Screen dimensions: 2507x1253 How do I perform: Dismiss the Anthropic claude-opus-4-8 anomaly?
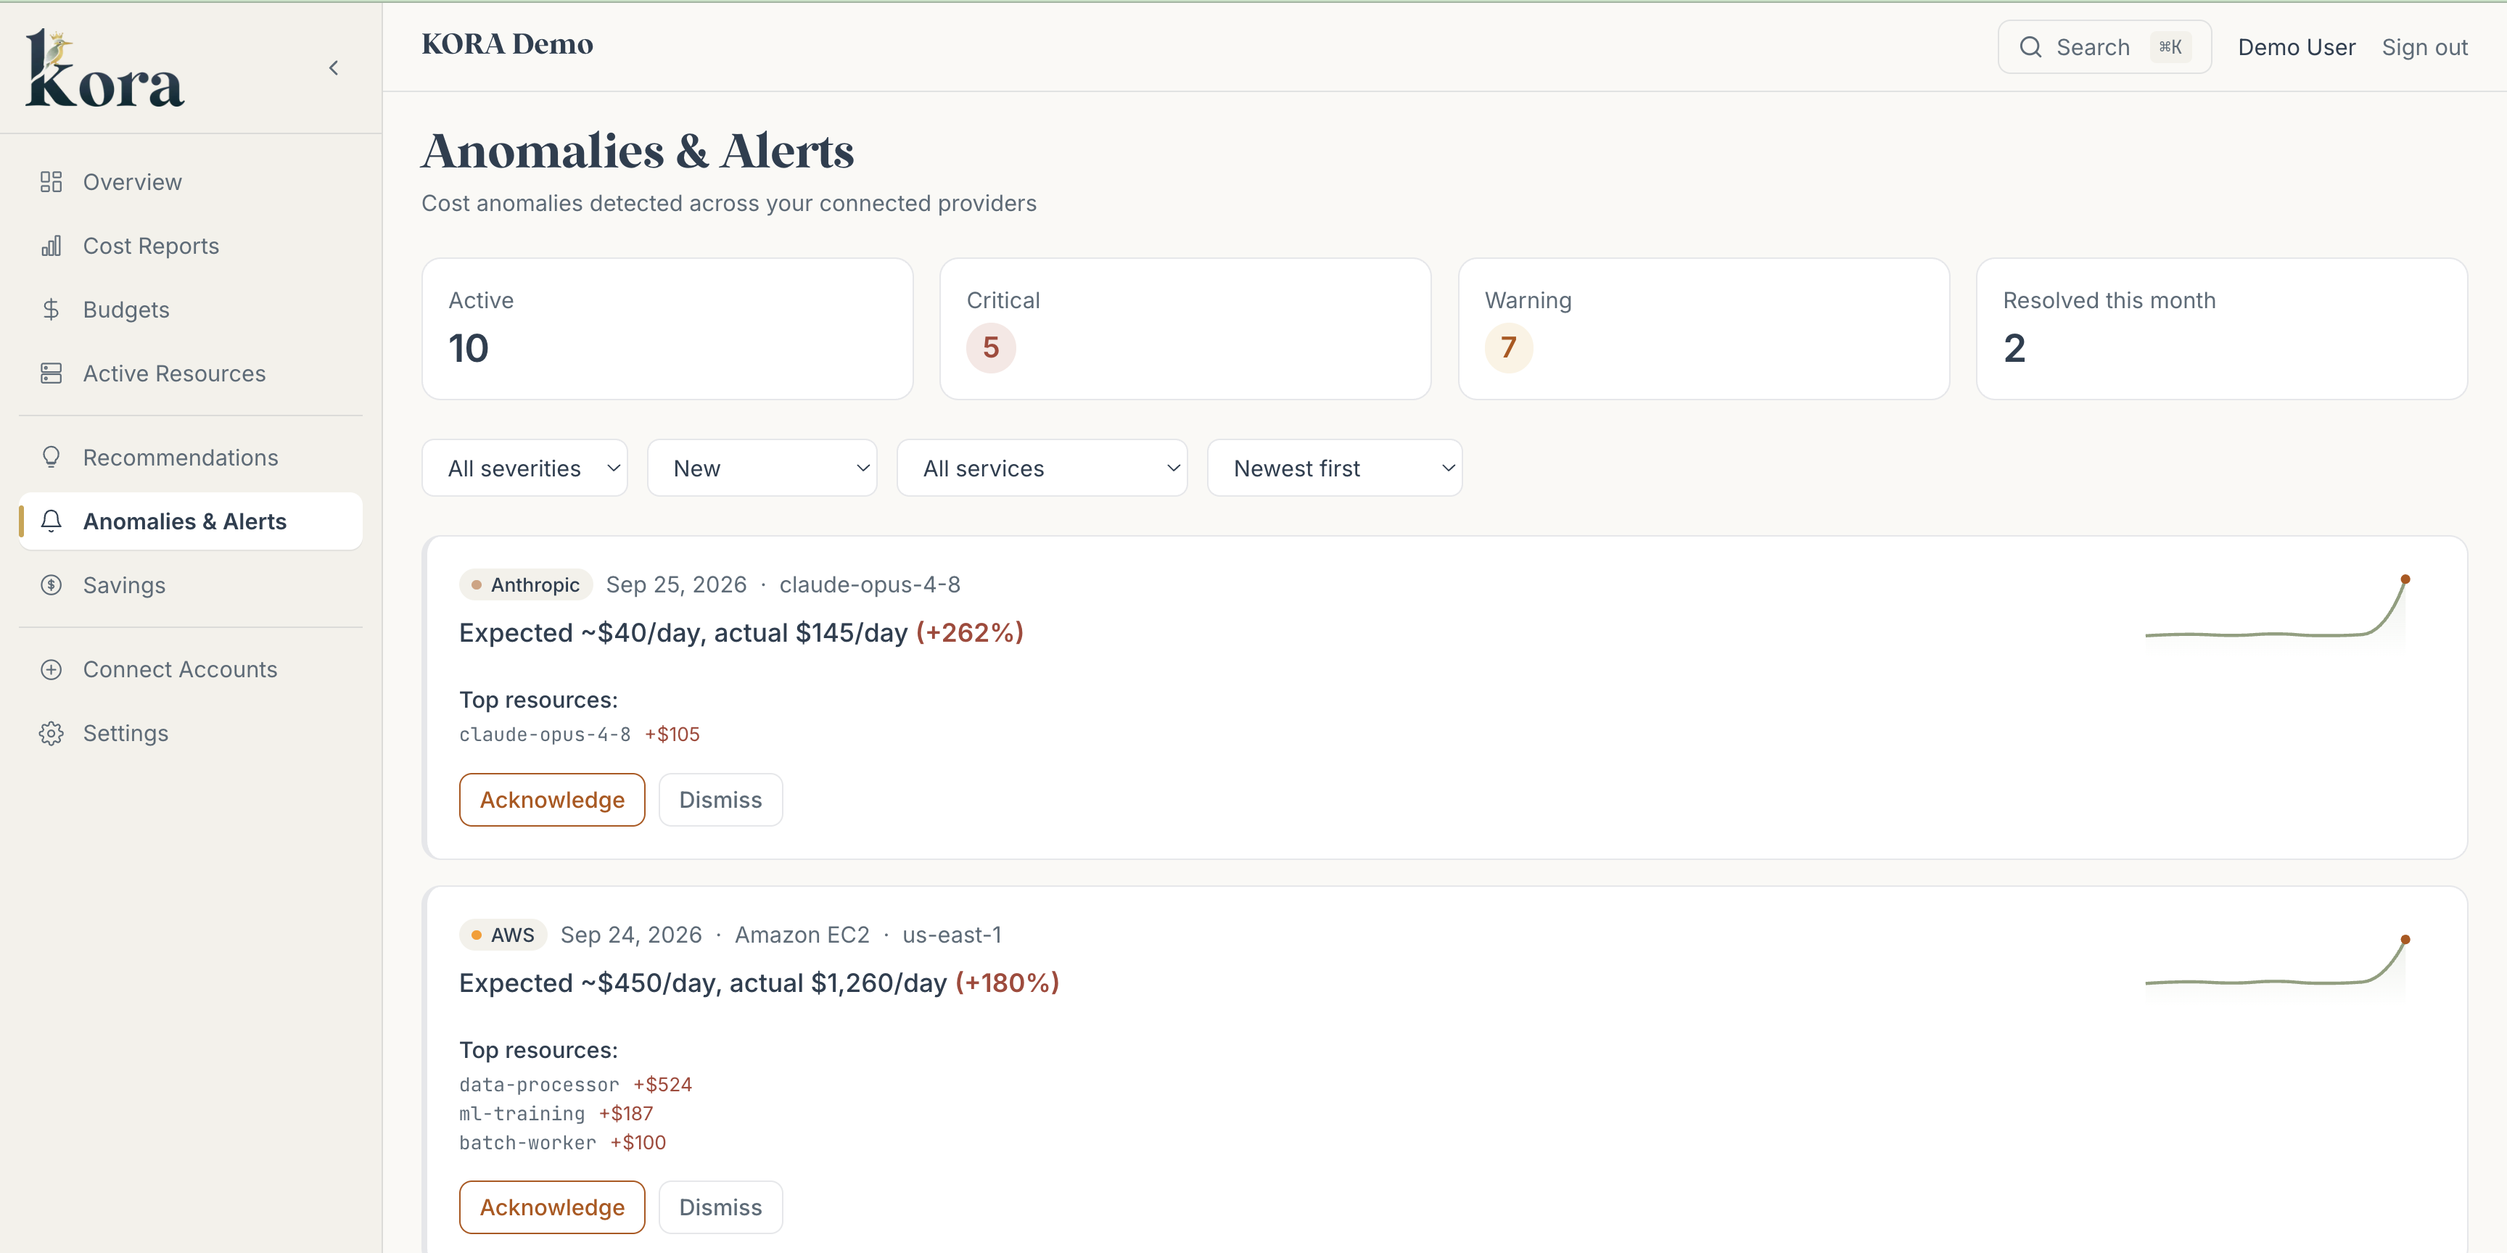click(x=720, y=800)
